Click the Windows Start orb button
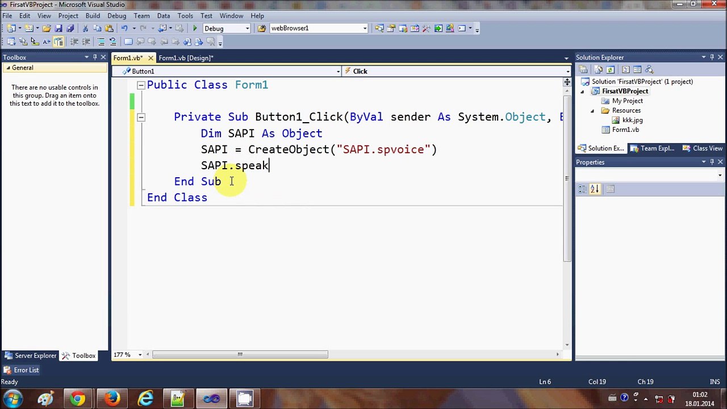The height and width of the screenshot is (409, 727). click(14, 399)
